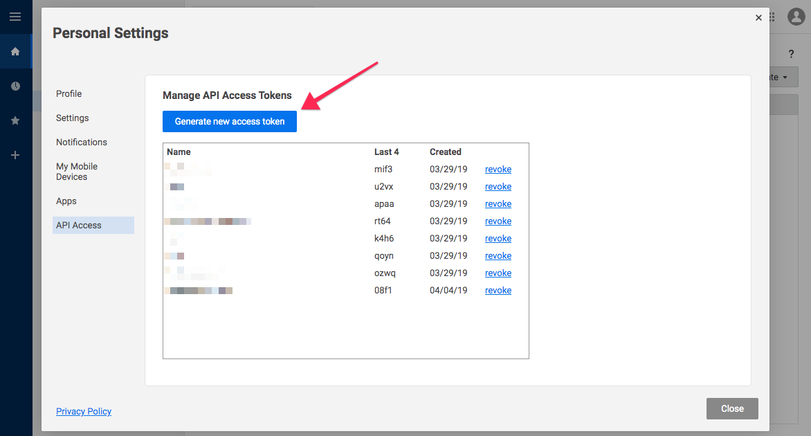
Task: Open recent activity via the clock icon
Action: click(15, 86)
